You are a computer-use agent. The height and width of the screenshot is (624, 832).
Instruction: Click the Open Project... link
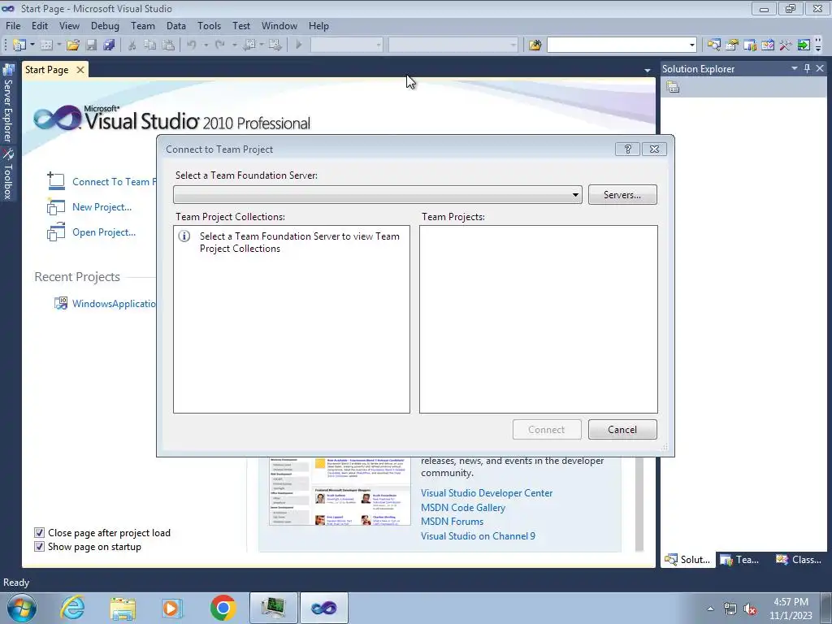104,232
